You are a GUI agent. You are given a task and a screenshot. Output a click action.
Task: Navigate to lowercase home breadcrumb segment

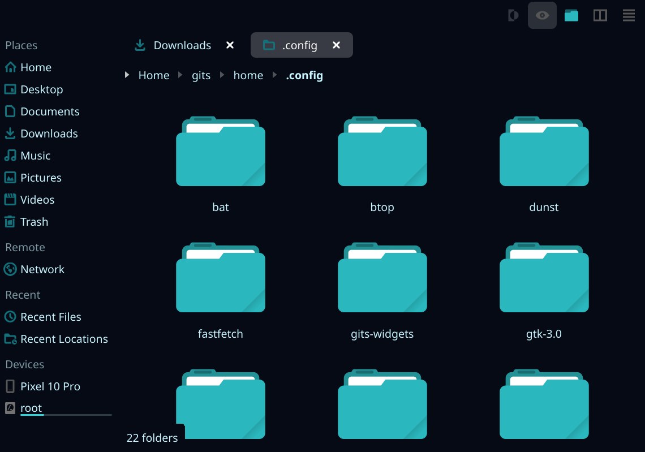[x=248, y=75]
